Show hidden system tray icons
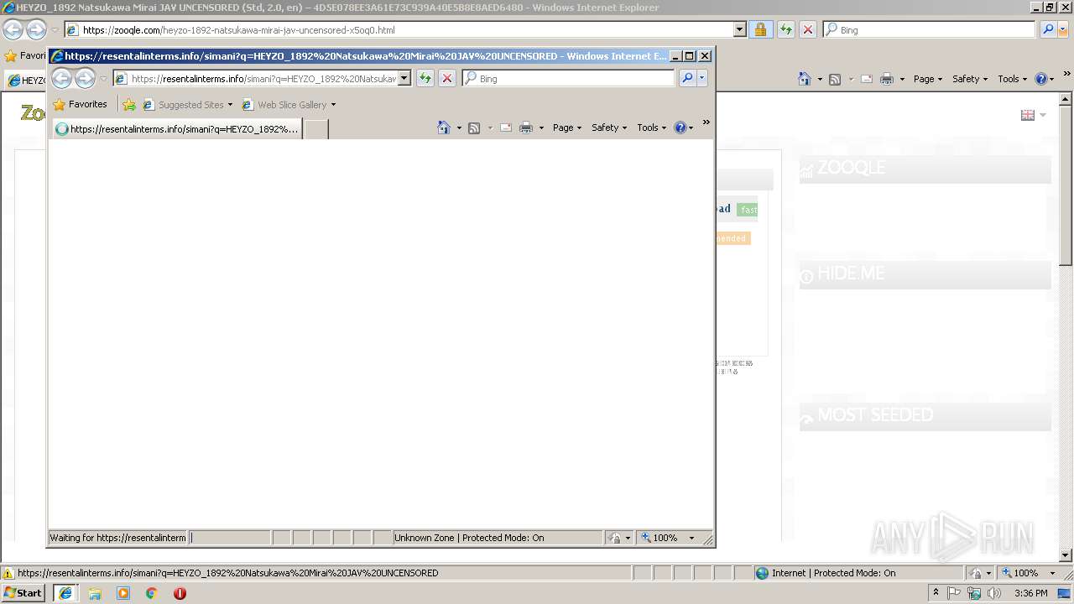Viewport: 1074px width, 604px height. (936, 593)
